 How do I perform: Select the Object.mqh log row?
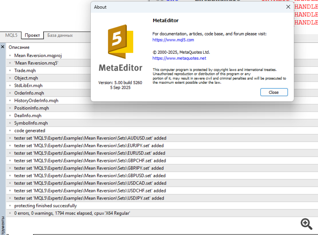(162, 78)
